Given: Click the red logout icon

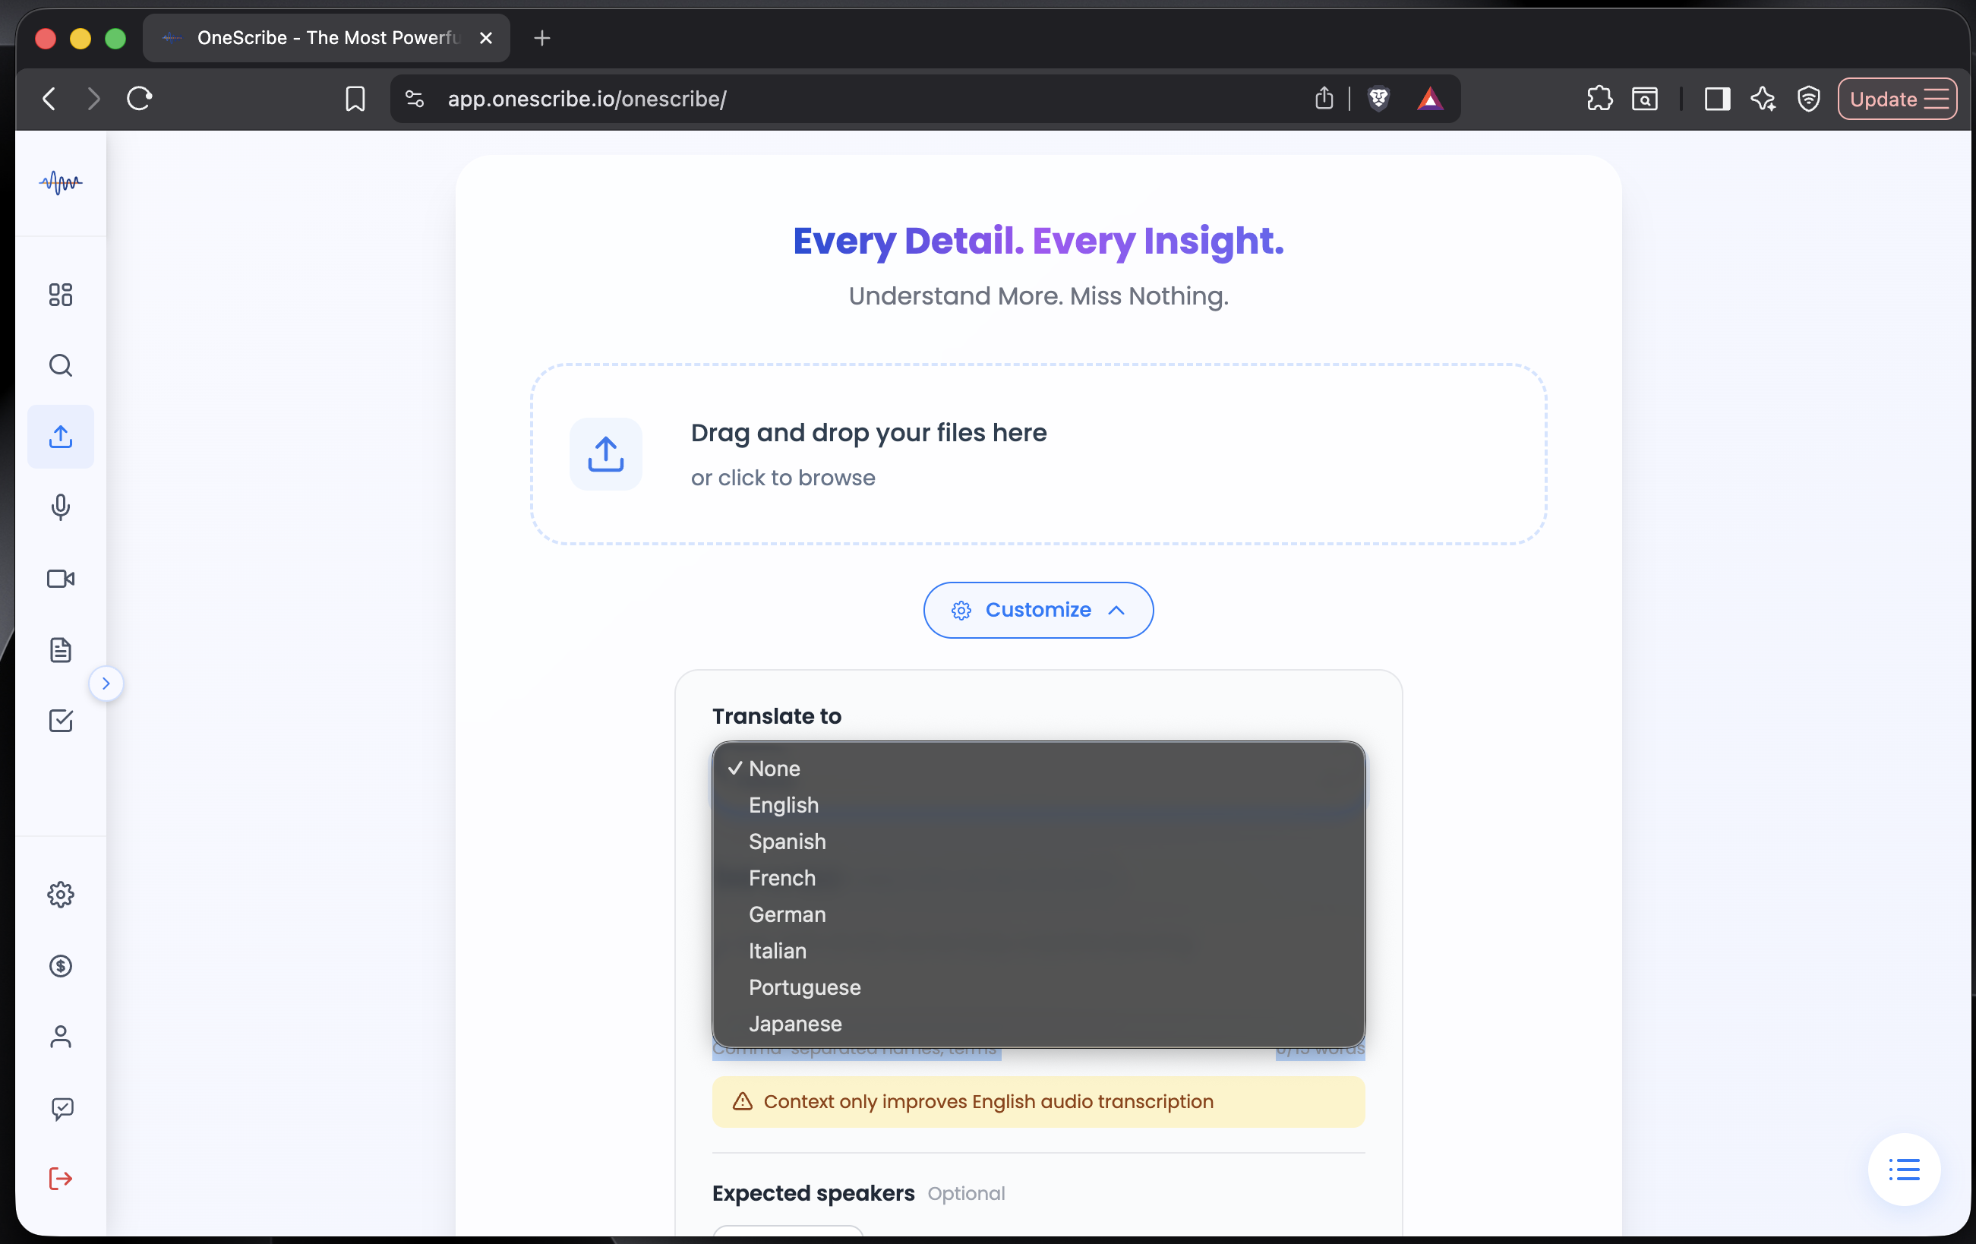Looking at the screenshot, I should click(60, 1179).
